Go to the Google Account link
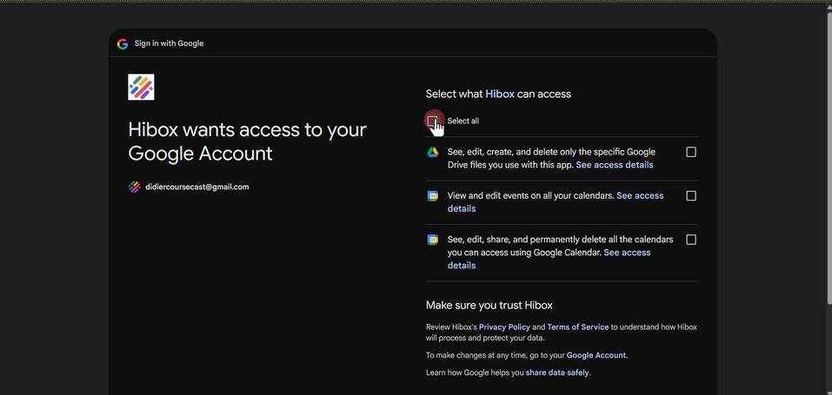Viewport: 832px width, 395px height. click(x=596, y=355)
